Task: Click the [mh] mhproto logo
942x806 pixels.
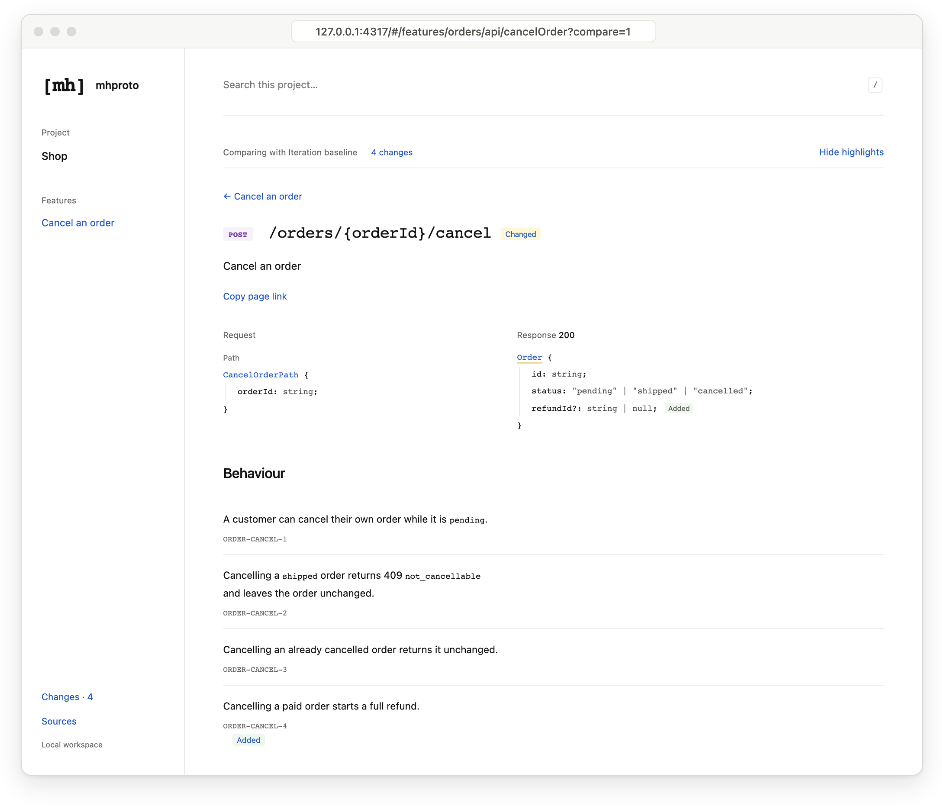Action: point(91,85)
